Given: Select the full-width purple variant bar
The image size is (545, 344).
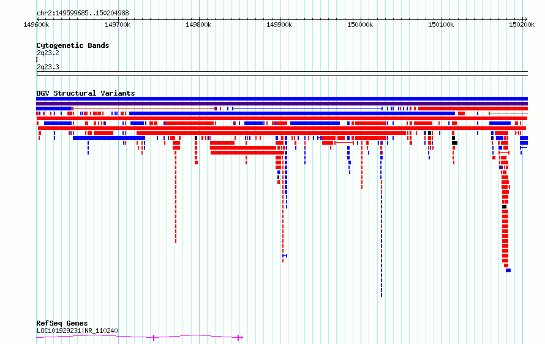Looking at the screenshot, I should point(282,104).
